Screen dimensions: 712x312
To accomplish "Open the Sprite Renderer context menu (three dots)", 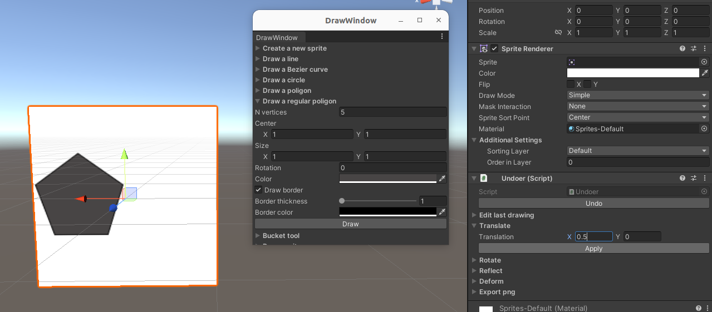I will coord(705,49).
